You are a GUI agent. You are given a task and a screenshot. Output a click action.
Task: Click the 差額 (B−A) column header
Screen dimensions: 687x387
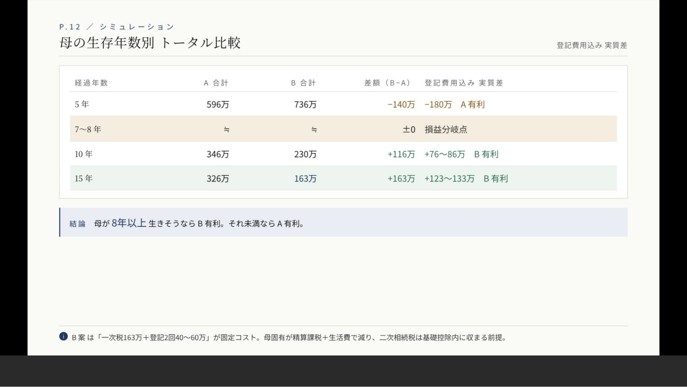387,83
